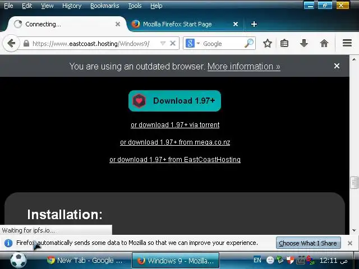The width and height of the screenshot is (359, 269).
Task: Click the taskbar clock showing 12:11
Action: 333,260
